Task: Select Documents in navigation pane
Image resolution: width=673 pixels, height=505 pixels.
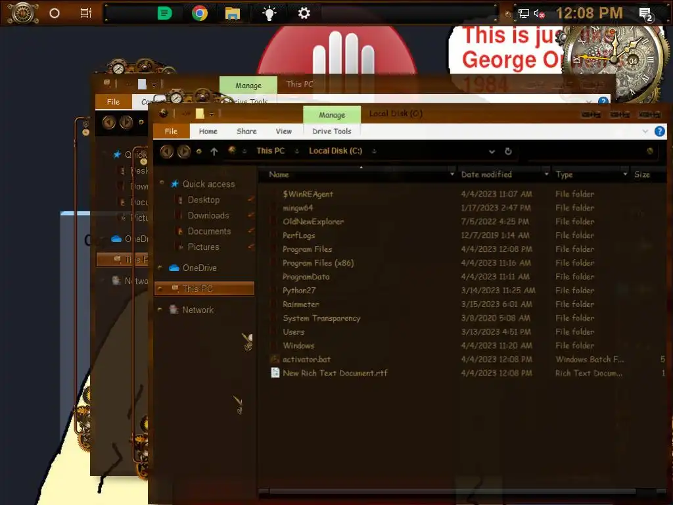Action: tap(209, 231)
